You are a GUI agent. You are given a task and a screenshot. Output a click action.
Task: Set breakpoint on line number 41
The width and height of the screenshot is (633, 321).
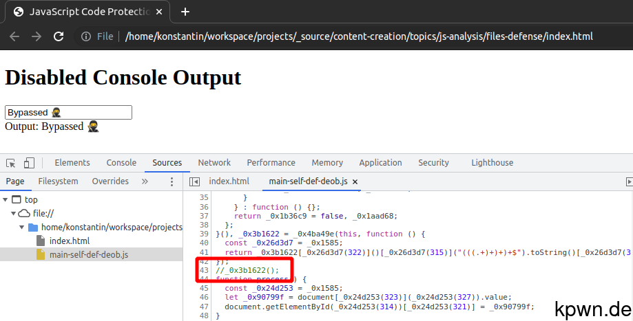204,252
